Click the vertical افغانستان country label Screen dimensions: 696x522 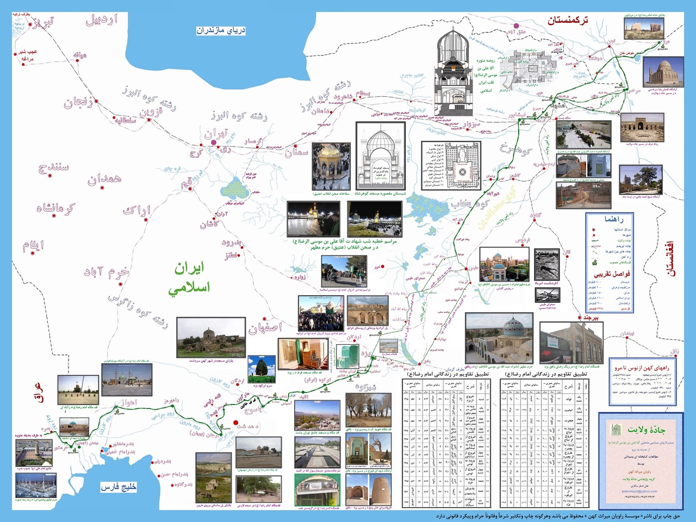(x=669, y=259)
